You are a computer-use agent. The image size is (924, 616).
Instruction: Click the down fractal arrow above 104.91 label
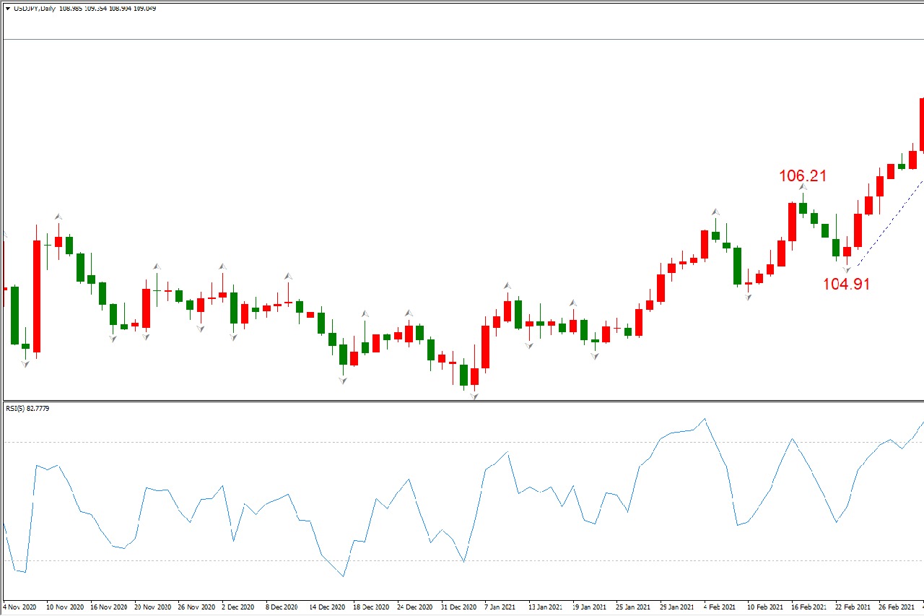tap(847, 269)
